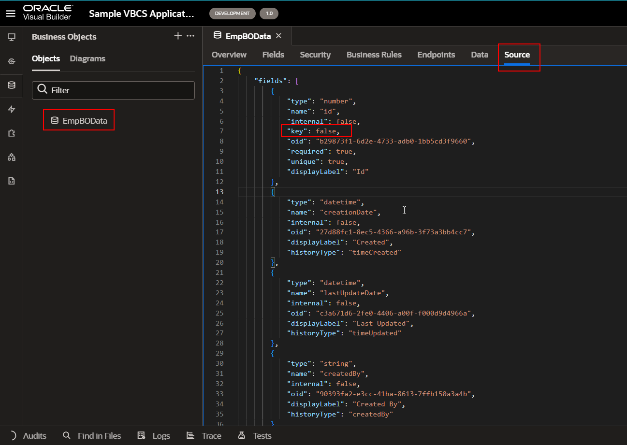
Task: Click the "required": true line
Action: pos(321,151)
